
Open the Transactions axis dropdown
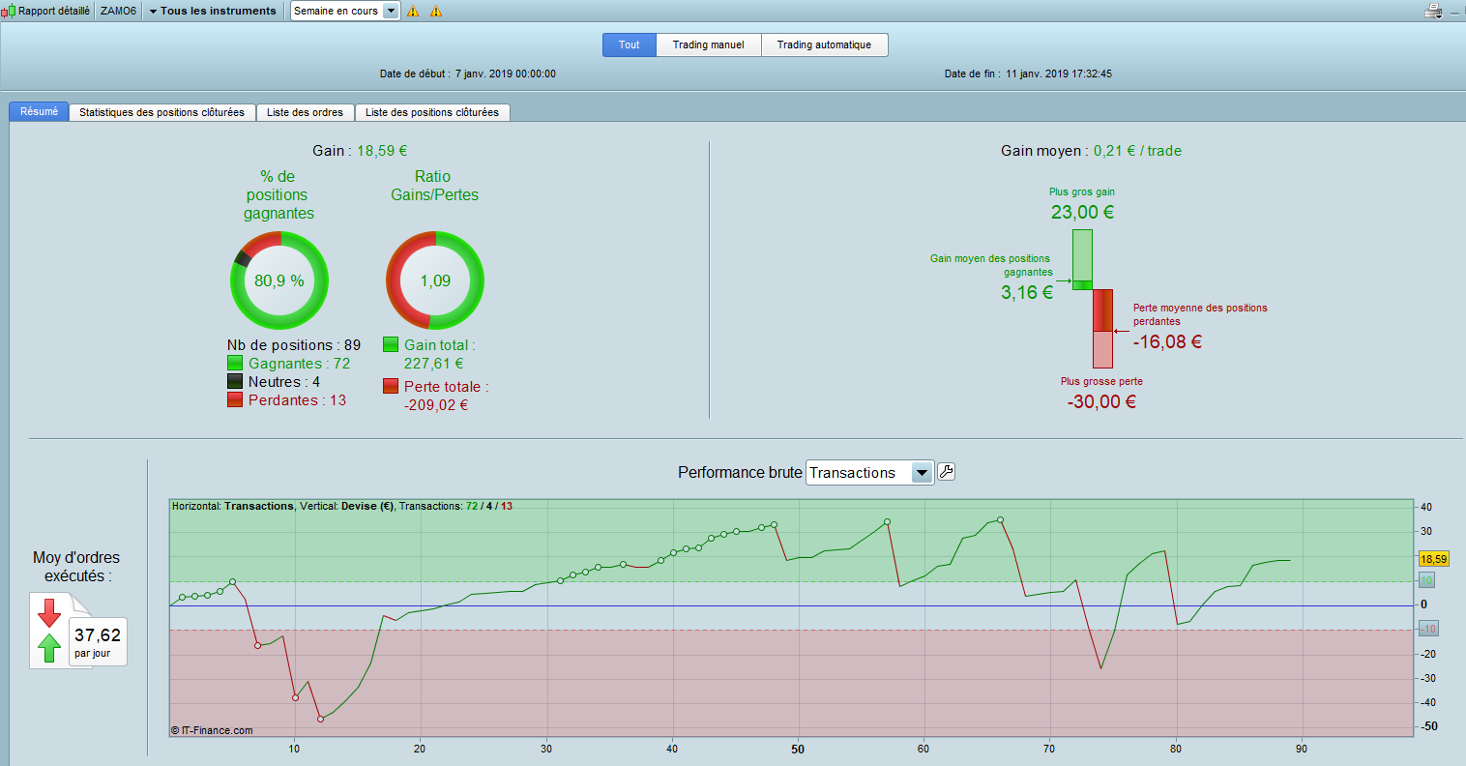click(869, 473)
